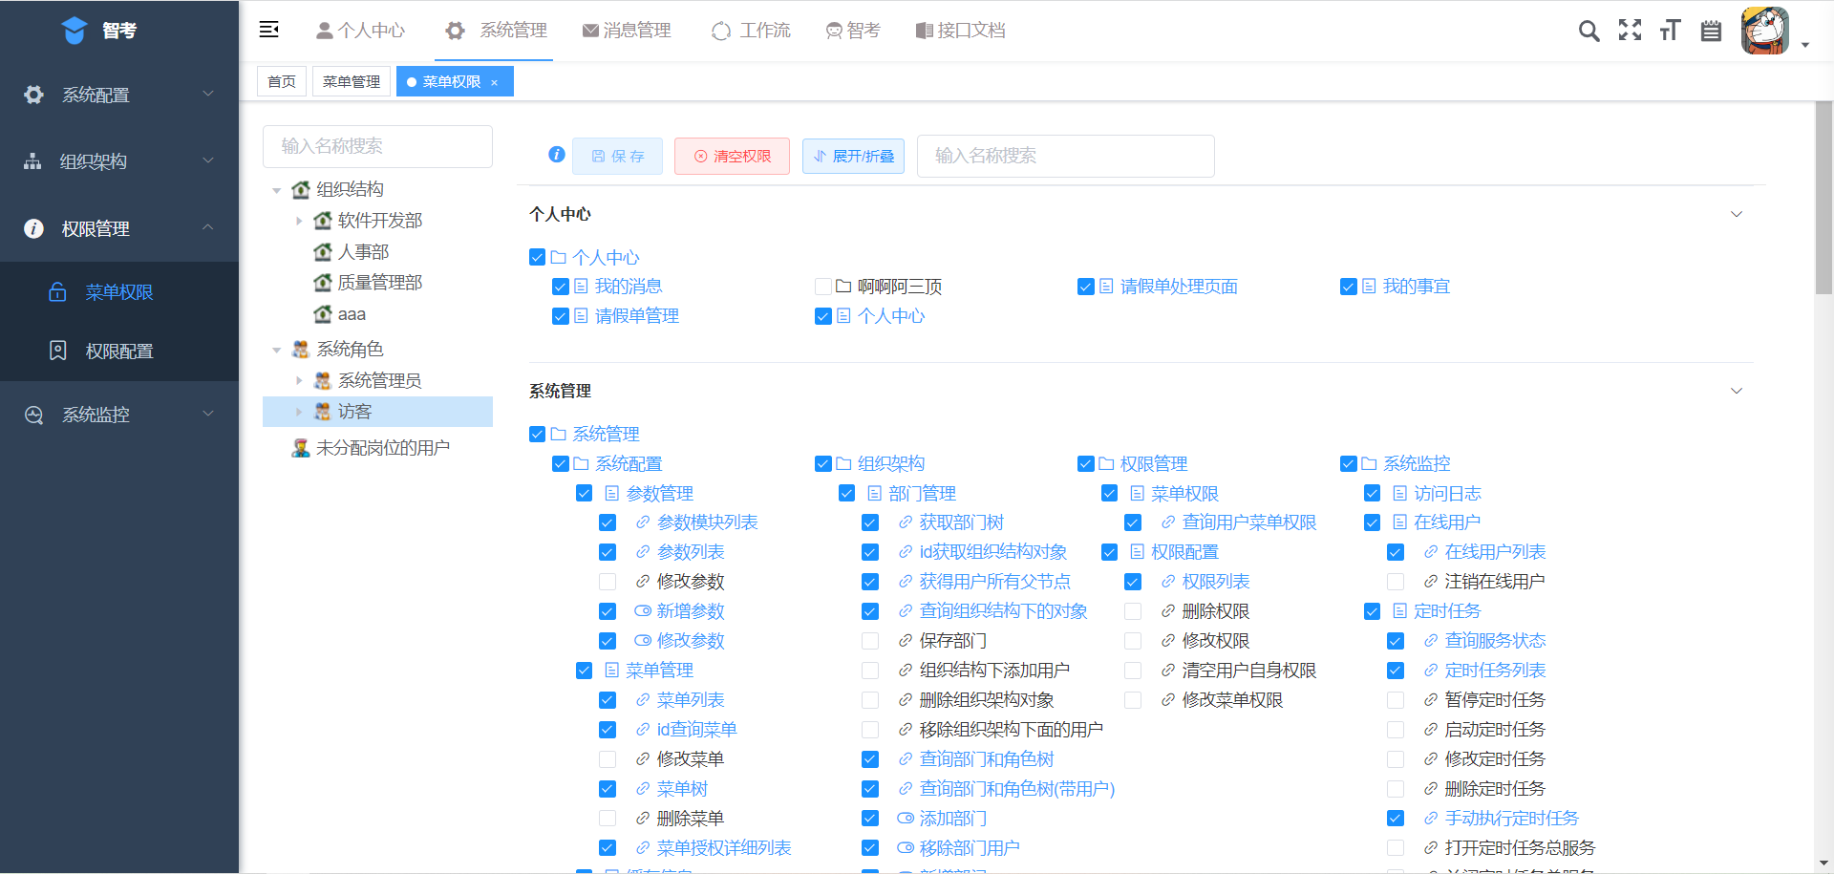Expand the 系统配置 sidebar menu
The height and width of the screenshot is (874, 1834).
(119, 95)
